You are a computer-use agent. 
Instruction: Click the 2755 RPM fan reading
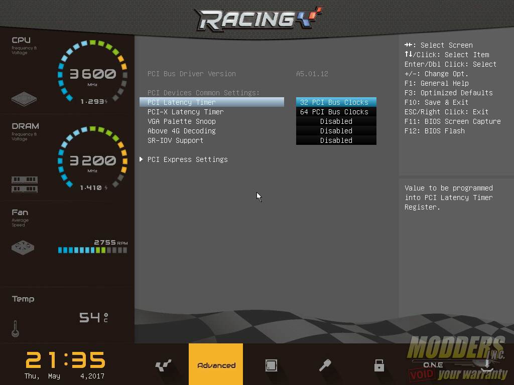pos(111,242)
